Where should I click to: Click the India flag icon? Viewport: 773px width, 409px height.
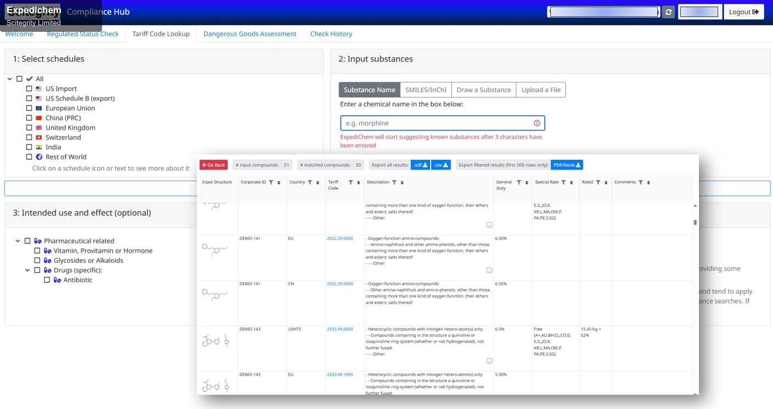point(38,147)
